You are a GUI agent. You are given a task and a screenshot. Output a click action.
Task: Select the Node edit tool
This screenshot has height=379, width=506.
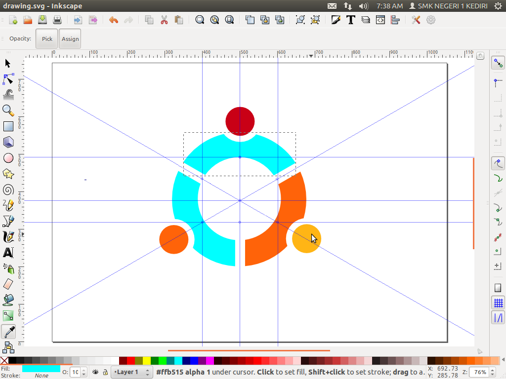coord(8,79)
